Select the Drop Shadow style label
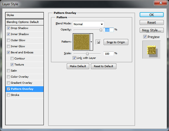This screenshot has width=169, height=131. 19,28
